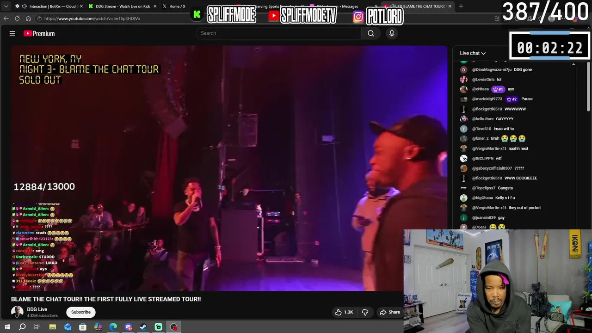Screen dimensions: 592x333
Task: Click chat user @DinoMagwaza-ni7ju
Action: coord(492,70)
